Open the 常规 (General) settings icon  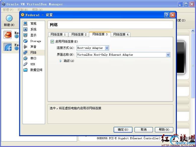(25, 23)
